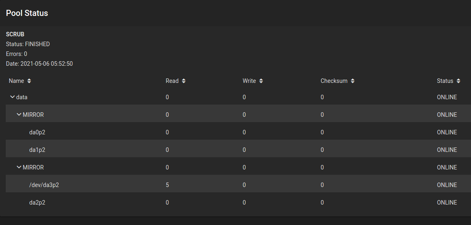This screenshot has width=471, height=225.
Task: Click the Status header label
Action: (445, 81)
